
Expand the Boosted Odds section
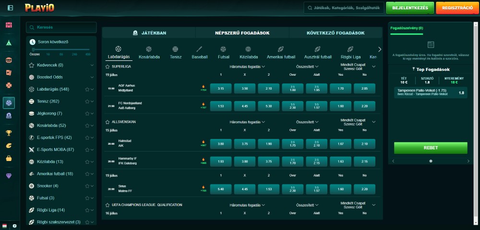point(92,77)
